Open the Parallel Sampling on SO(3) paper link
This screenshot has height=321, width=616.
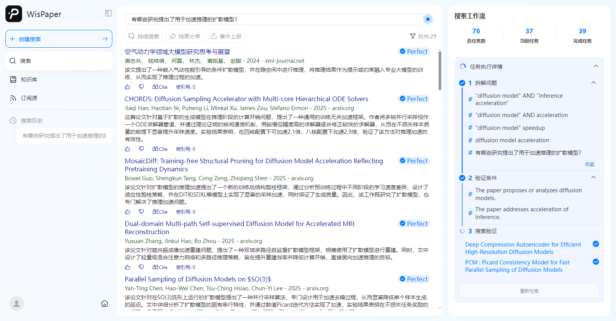198,279
